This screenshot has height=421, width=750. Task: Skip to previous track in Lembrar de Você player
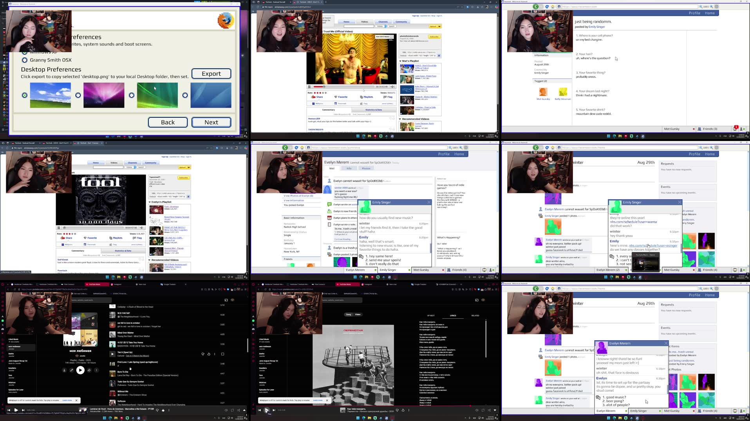click(9, 410)
